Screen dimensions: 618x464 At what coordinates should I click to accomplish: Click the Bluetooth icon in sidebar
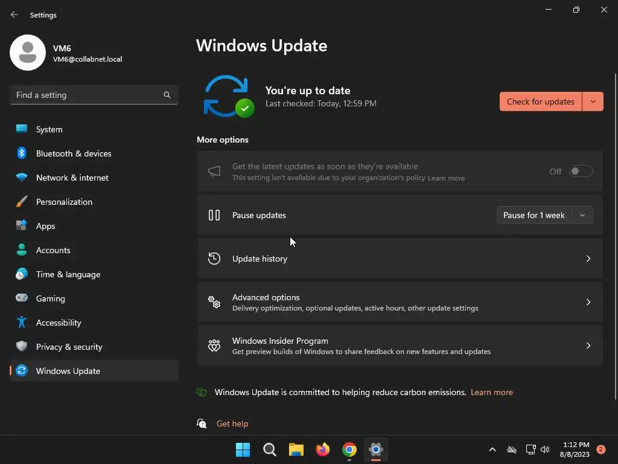[x=22, y=153]
